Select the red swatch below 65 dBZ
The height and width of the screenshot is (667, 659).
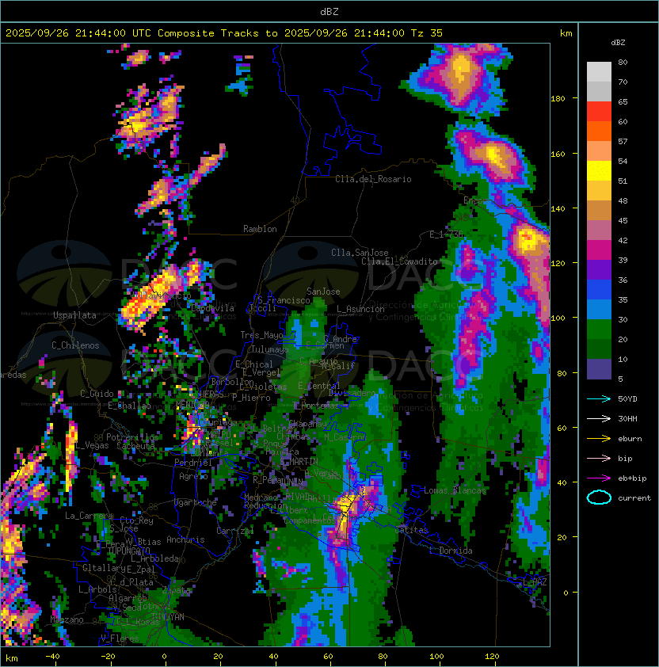point(599,112)
